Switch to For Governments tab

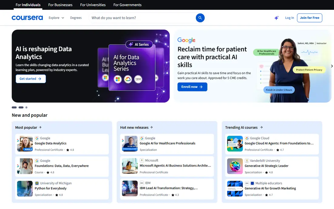[128, 5]
